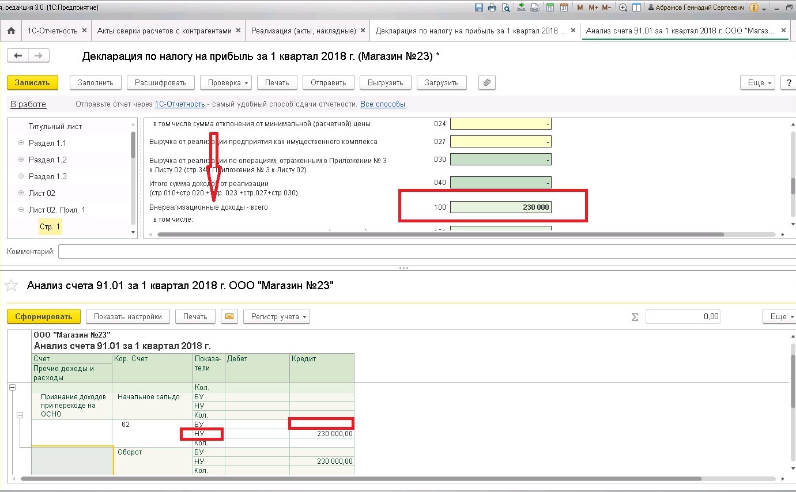The height and width of the screenshot is (492, 796).
Task: Click the split window panel icon
Action: 636,8
